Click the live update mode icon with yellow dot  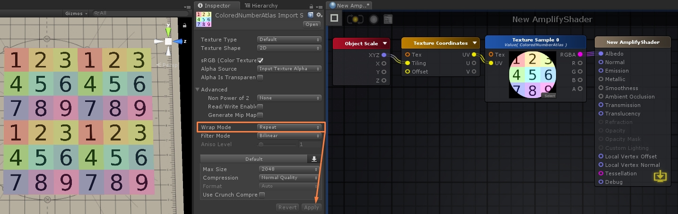pos(355,19)
